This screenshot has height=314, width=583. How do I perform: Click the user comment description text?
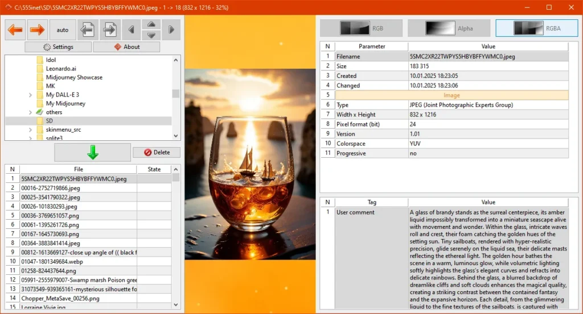pyautogui.click(x=488, y=259)
